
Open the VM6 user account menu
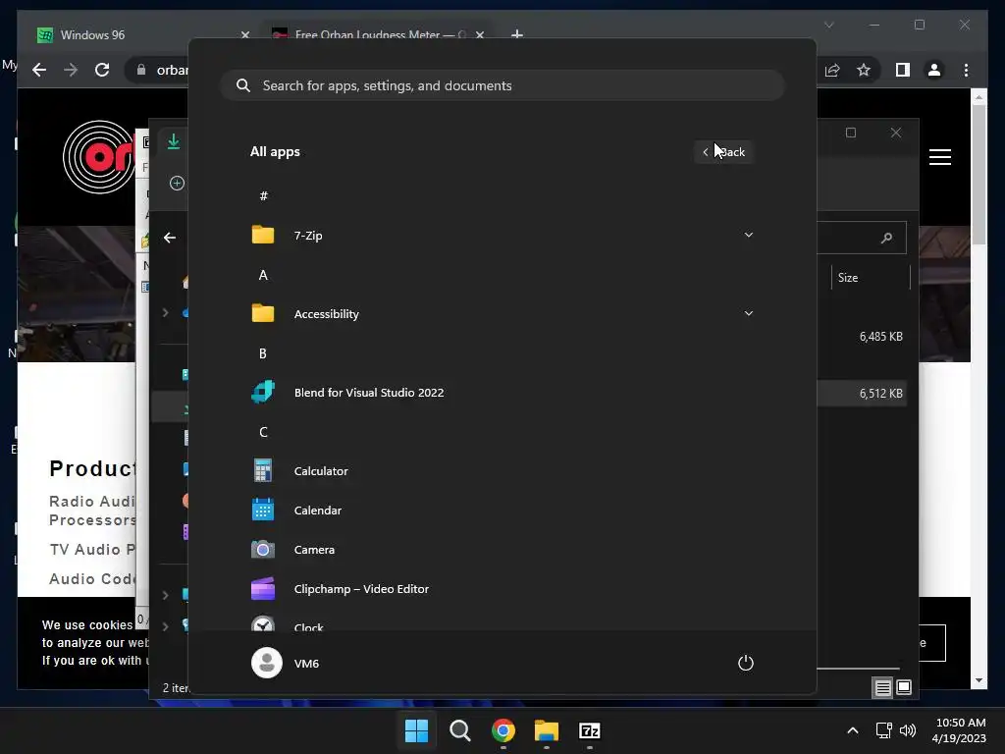click(x=286, y=663)
